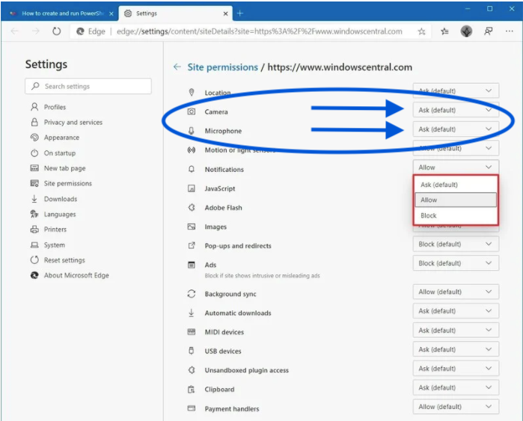
Task: Open the MIDI devices dropdown
Action: click(x=456, y=331)
